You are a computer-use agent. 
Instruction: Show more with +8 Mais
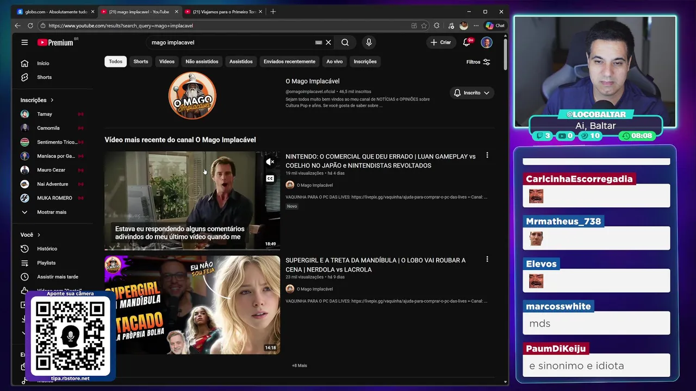pyautogui.click(x=300, y=365)
